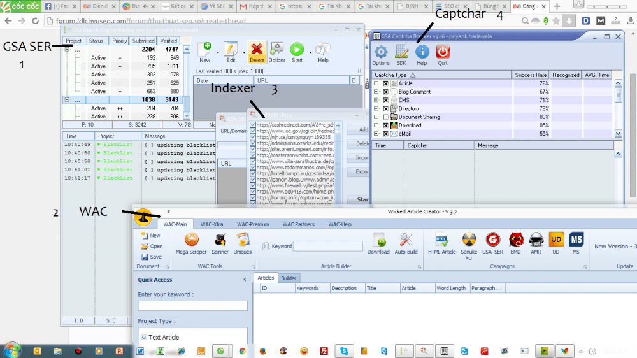
Task: Click Save document button in WAC
Action: 151,257
